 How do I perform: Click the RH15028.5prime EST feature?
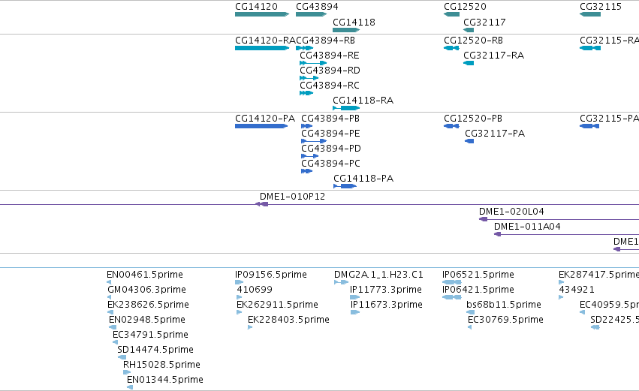pos(127,372)
